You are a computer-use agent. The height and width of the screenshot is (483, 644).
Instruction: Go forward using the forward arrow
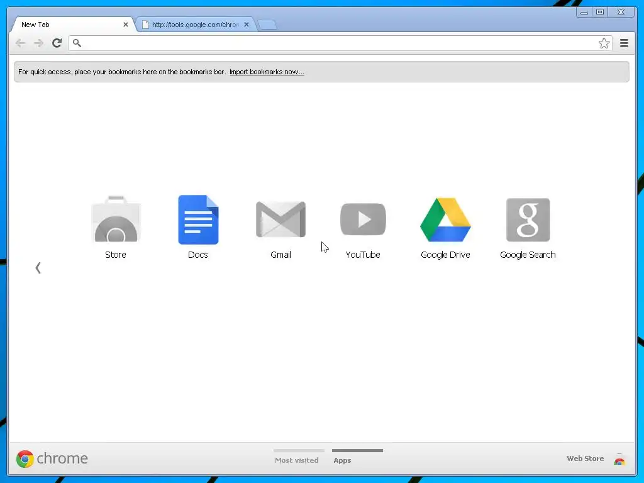[38, 43]
